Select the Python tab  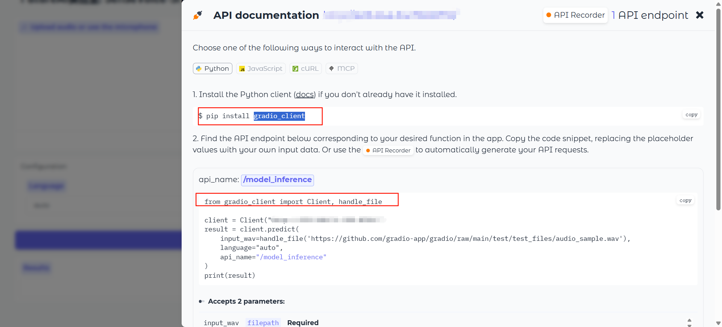(x=212, y=68)
